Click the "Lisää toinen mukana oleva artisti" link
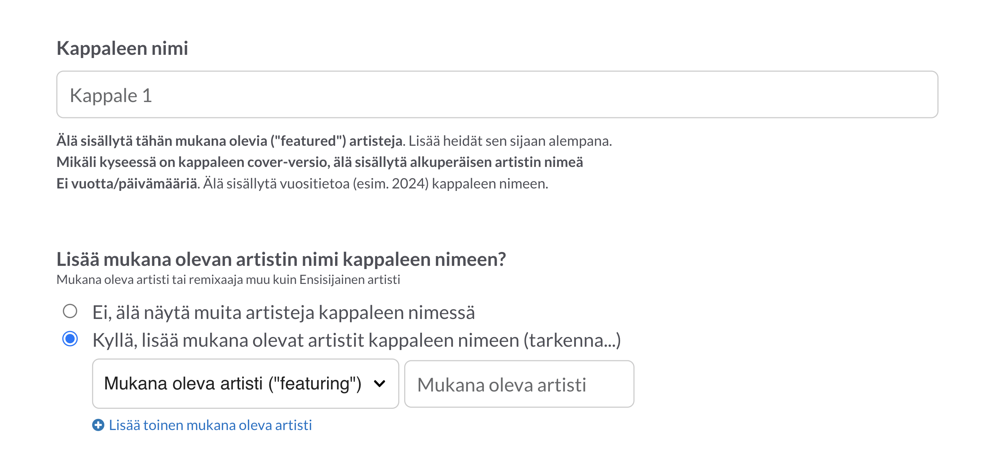This screenshot has height=463, width=1001. [x=210, y=425]
